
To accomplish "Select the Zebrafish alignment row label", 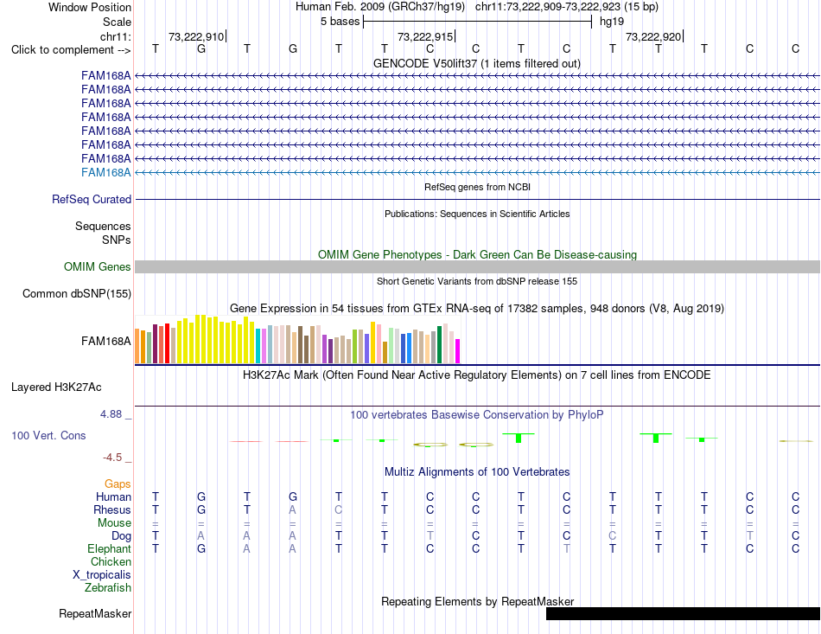I will tap(108, 588).
